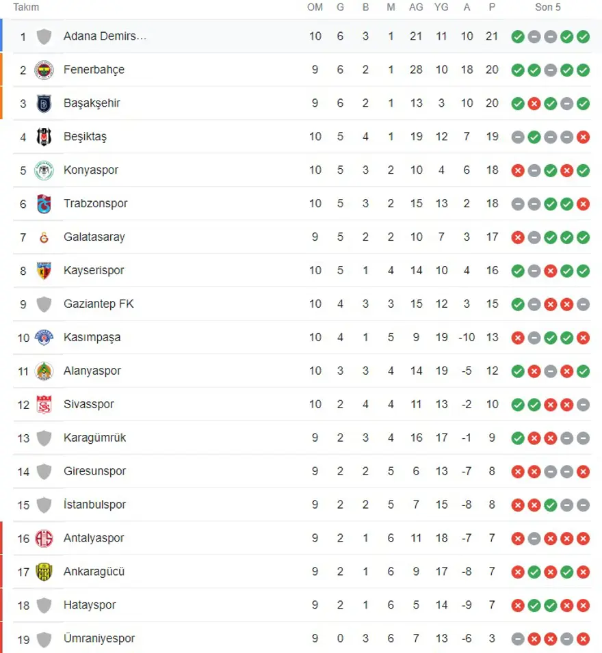Click the Başakşehir club crest
This screenshot has width=602, height=653.
click(x=44, y=103)
